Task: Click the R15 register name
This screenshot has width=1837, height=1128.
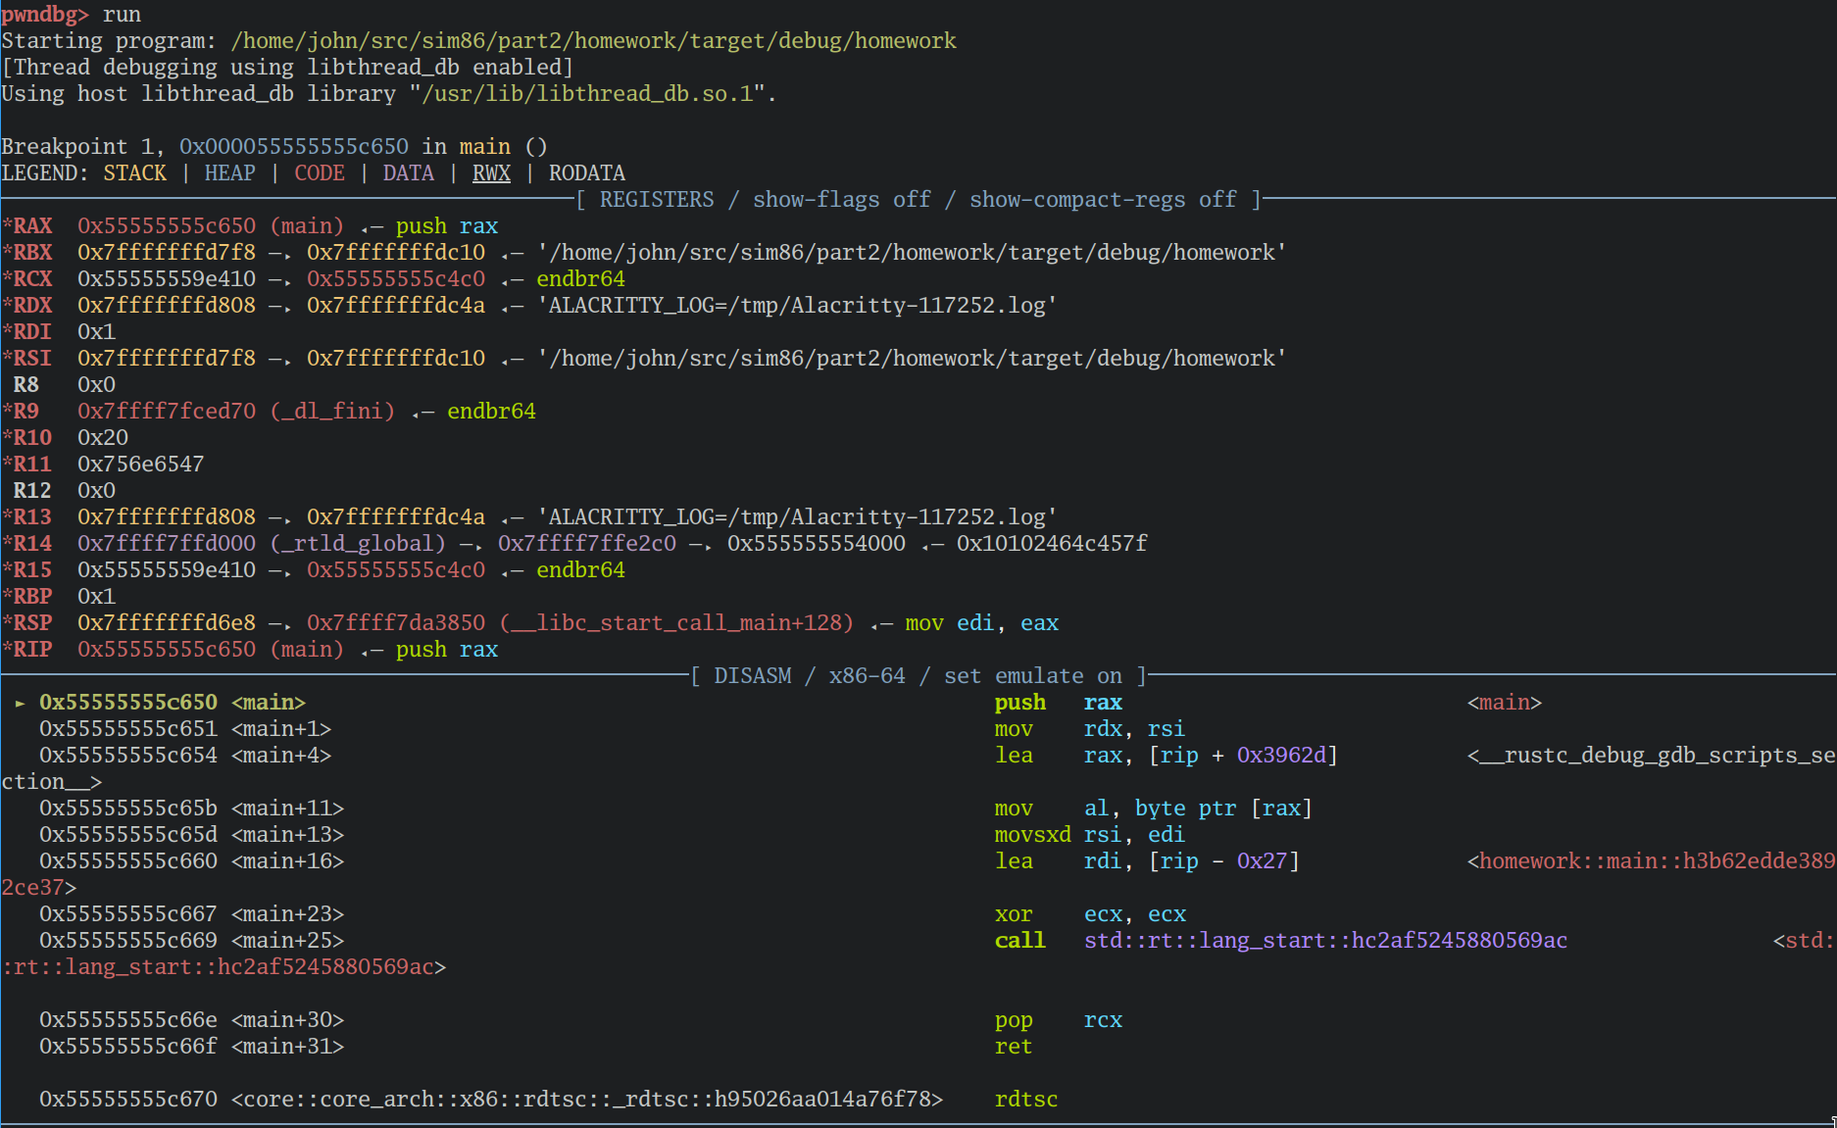Action: coord(32,569)
